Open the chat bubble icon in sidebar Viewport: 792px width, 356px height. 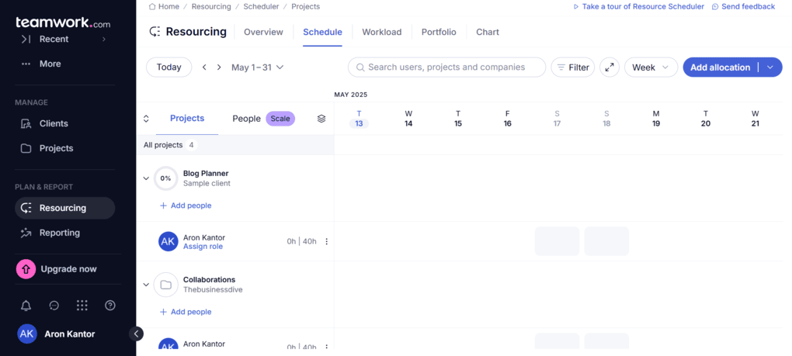(x=54, y=306)
